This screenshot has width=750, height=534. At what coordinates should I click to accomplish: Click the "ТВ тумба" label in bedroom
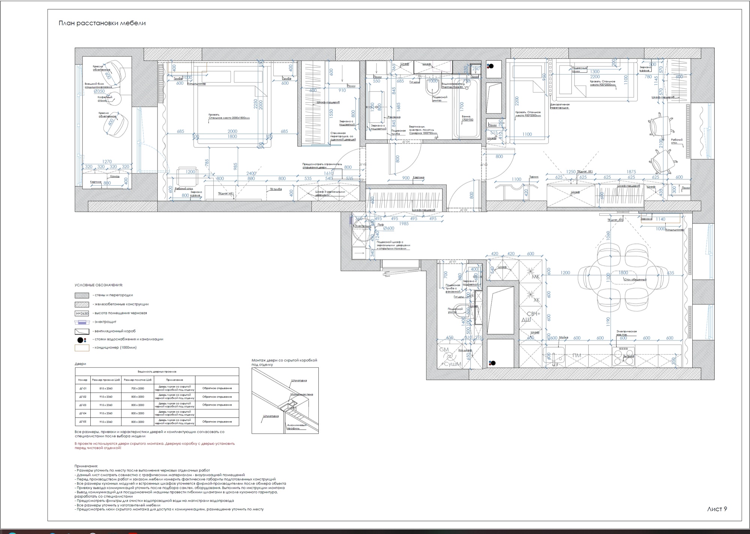point(276,189)
